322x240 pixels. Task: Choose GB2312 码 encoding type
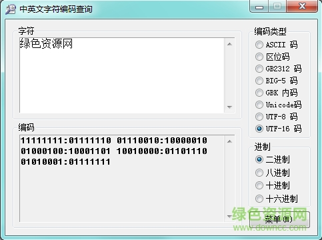(278, 69)
